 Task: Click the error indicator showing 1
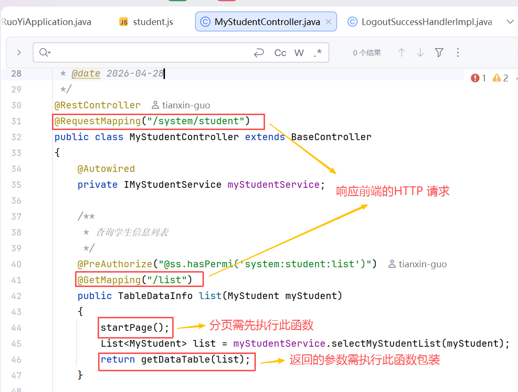(479, 78)
